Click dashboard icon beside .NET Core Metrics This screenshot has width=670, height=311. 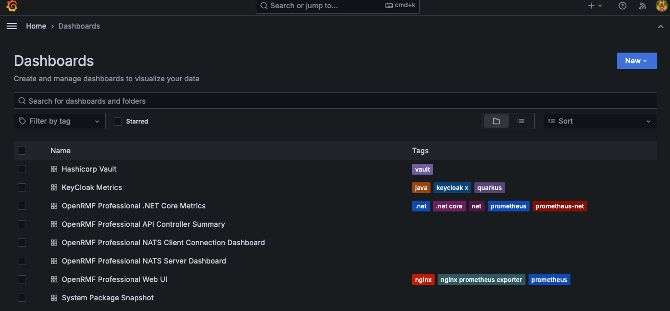[54, 206]
